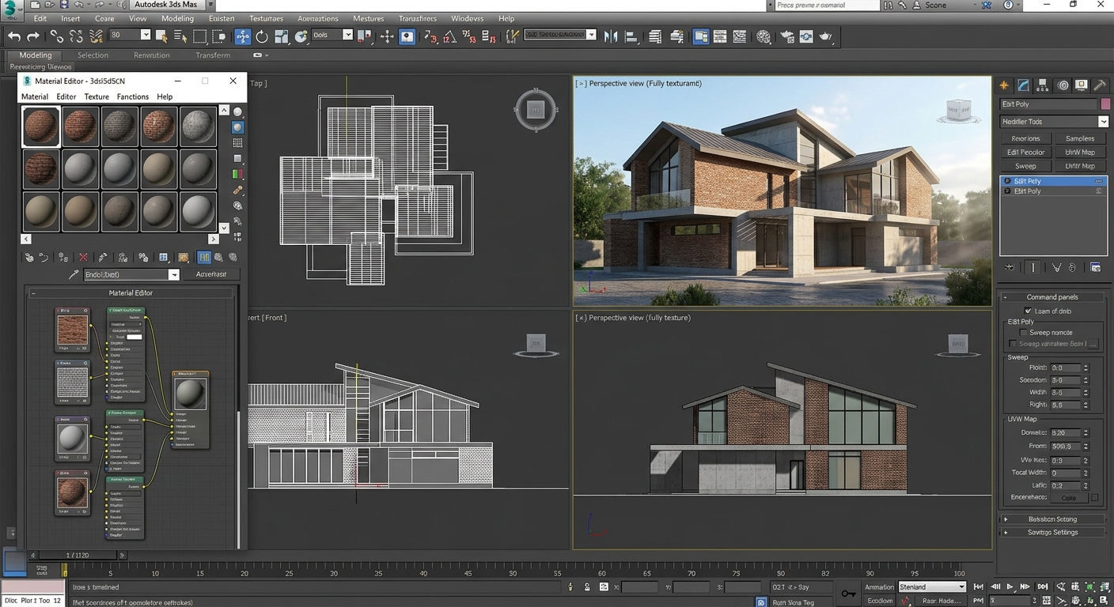Click the Undo arrow in the toolbar
The image size is (1114, 607).
coord(13,36)
